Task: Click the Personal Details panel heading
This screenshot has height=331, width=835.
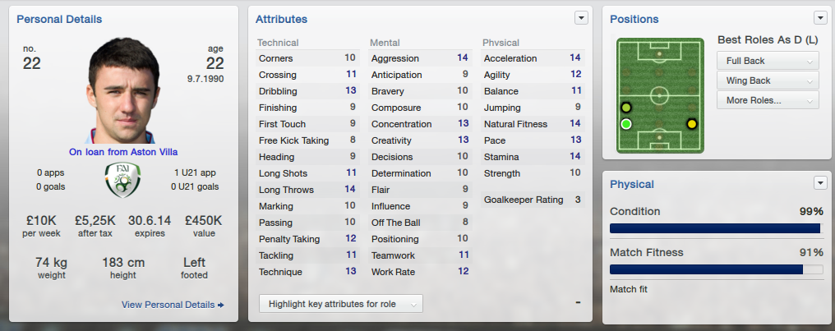Action: click(53, 19)
